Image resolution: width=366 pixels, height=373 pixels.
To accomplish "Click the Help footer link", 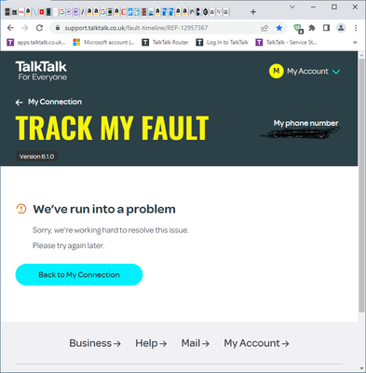I will pos(151,343).
